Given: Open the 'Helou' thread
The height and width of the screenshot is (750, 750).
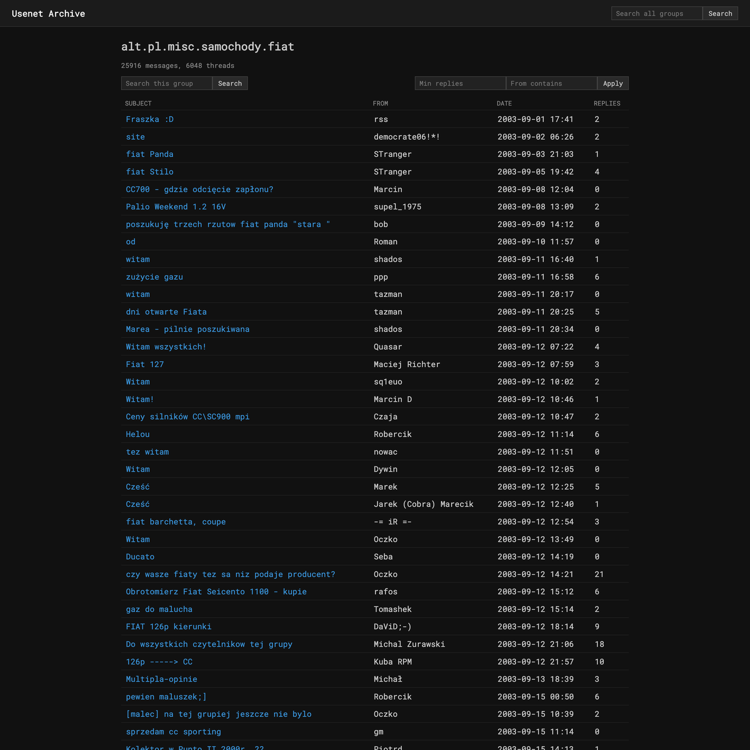Looking at the screenshot, I should (138, 434).
